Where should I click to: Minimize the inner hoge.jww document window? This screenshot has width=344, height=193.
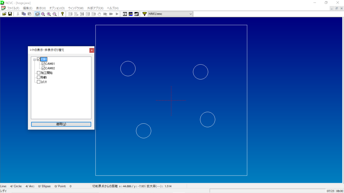332,8
